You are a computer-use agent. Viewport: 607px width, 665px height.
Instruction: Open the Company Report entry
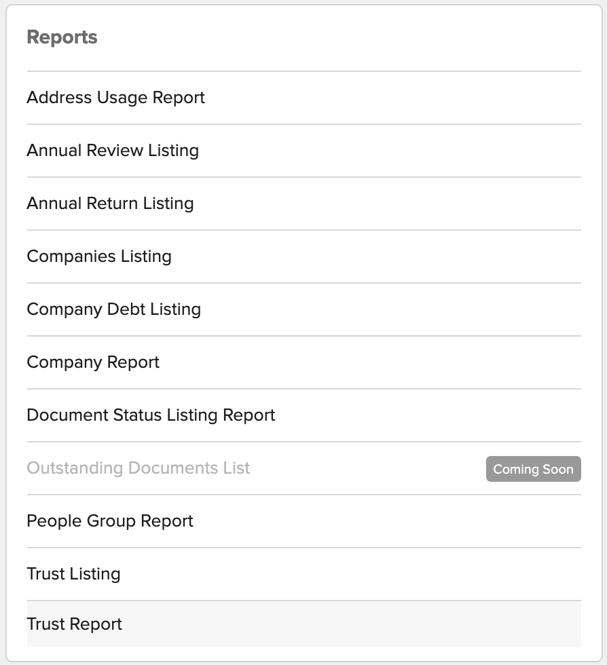(304, 362)
